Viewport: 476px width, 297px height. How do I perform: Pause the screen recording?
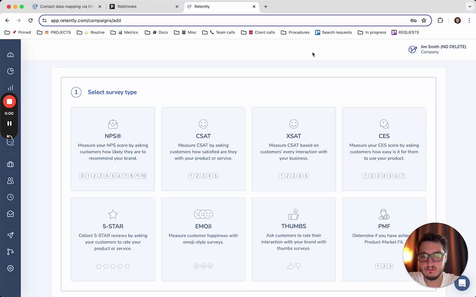[9, 123]
